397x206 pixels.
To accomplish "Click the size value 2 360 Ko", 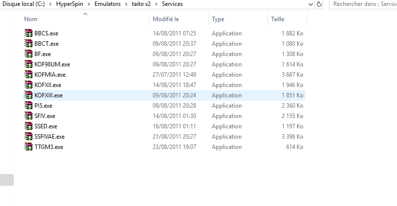I will tap(293, 106).
